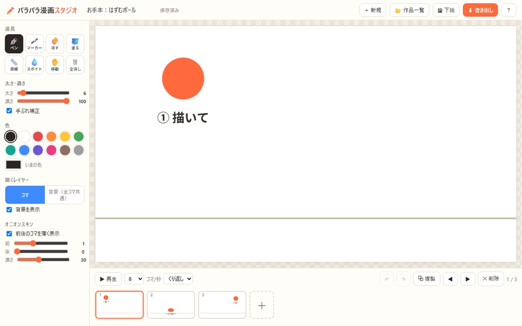522x326 pixels.
Task: Select the 直線 (straight line) tool
Action: click(14, 65)
